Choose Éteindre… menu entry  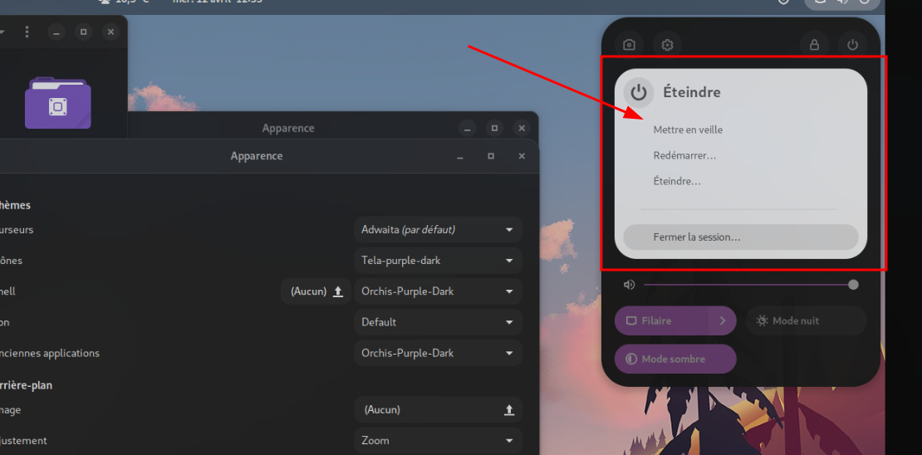[677, 181]
